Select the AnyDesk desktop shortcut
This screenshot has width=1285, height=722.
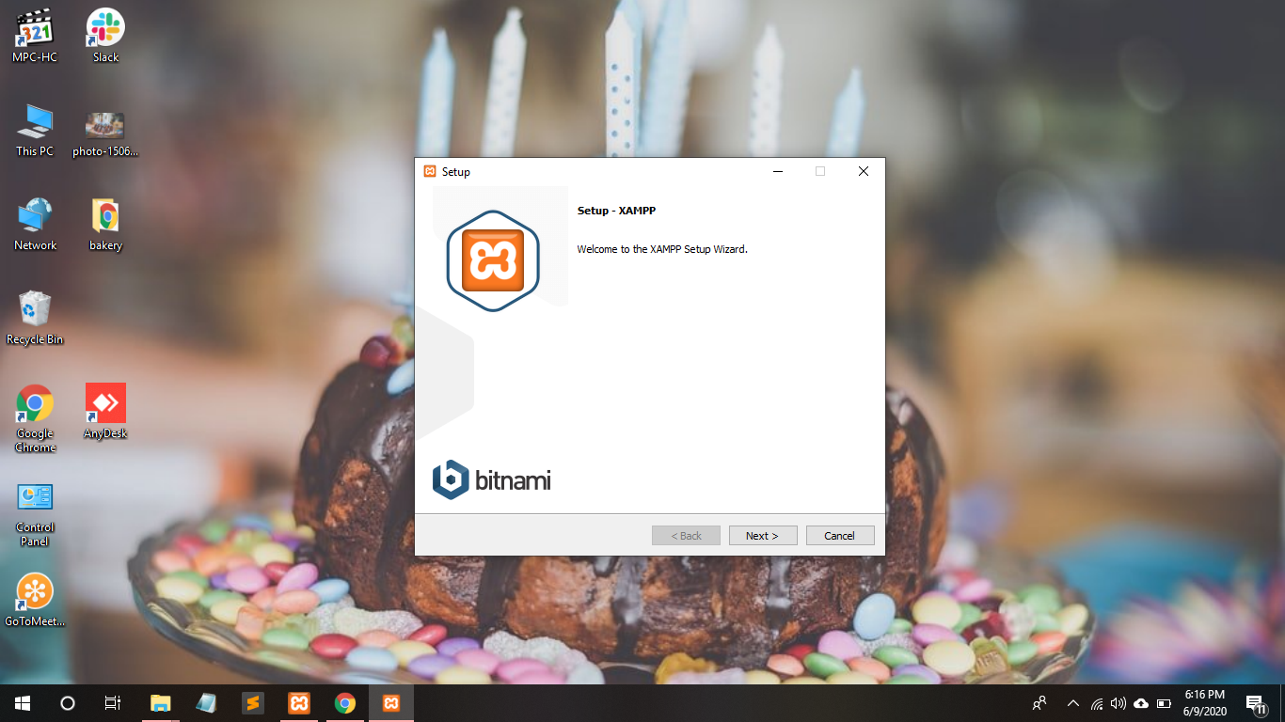tap(105, 412)
